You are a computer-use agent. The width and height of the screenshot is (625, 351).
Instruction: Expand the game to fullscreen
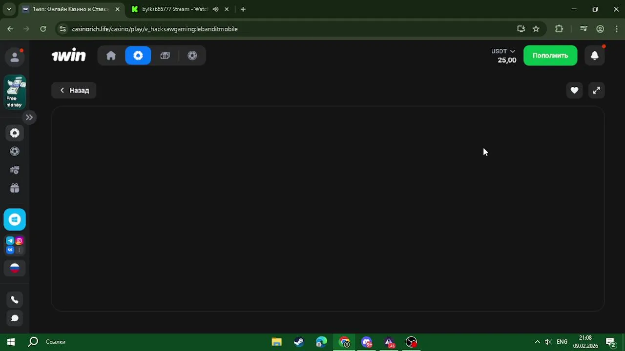[597, 90]
